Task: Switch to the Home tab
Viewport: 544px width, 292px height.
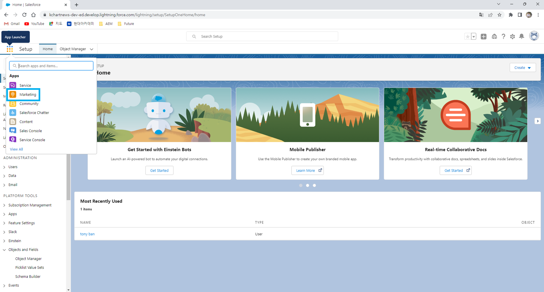Action: [48, 49]
